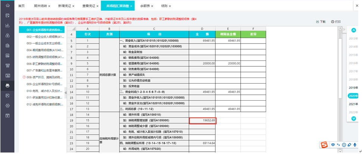Viewport: 362px width, 154px height.
Task: Click the home icon in the left sidebar
Action: click(x=7, y=6)
